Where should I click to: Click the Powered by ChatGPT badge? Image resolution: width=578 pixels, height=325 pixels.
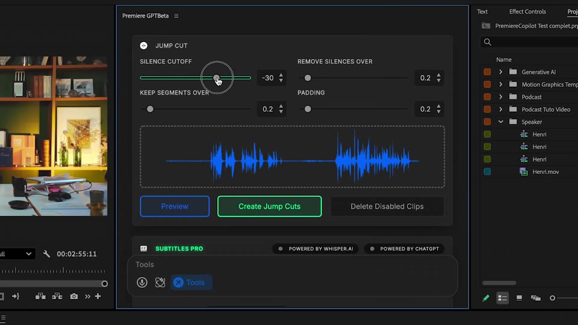click(405, 249)
